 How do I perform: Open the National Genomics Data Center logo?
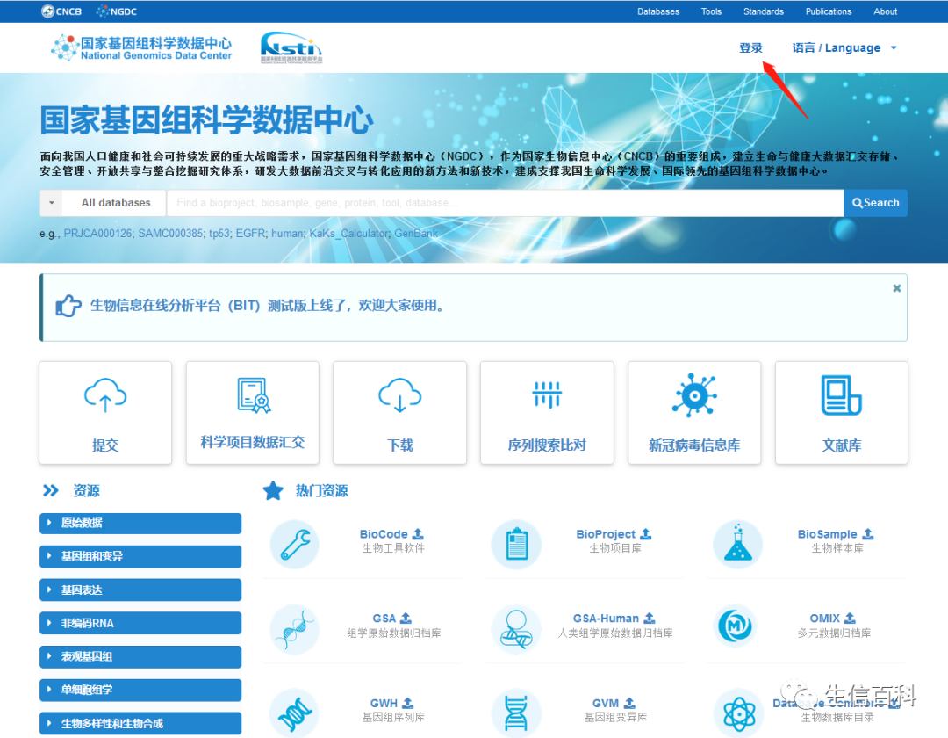pos(141,47)
